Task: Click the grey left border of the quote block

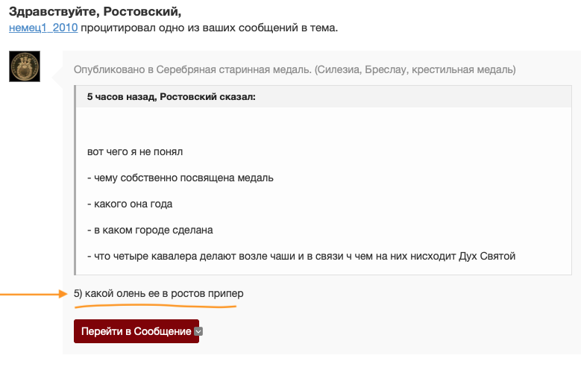Action: coord(75,180)
